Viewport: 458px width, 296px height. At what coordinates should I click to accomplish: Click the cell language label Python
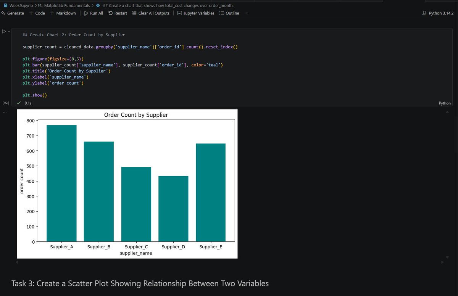click(445, 103)
